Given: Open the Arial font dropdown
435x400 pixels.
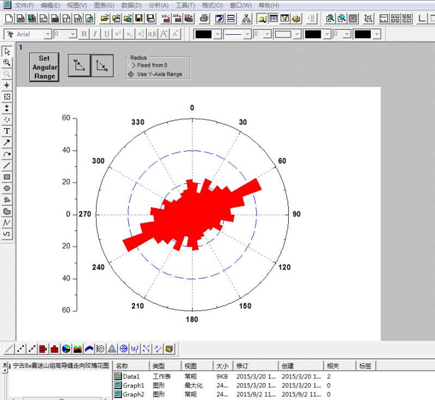Looking at the screenshot, I should click(47, 34).
